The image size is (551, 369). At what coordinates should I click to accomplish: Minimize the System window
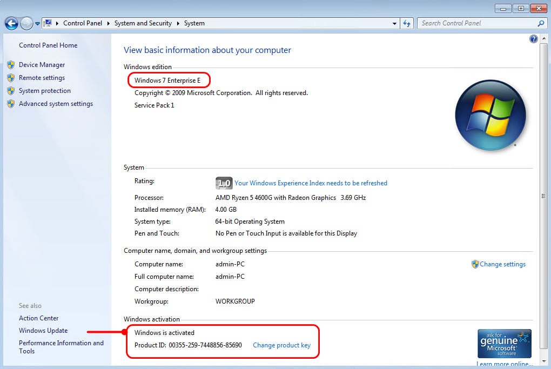point(503,9)
